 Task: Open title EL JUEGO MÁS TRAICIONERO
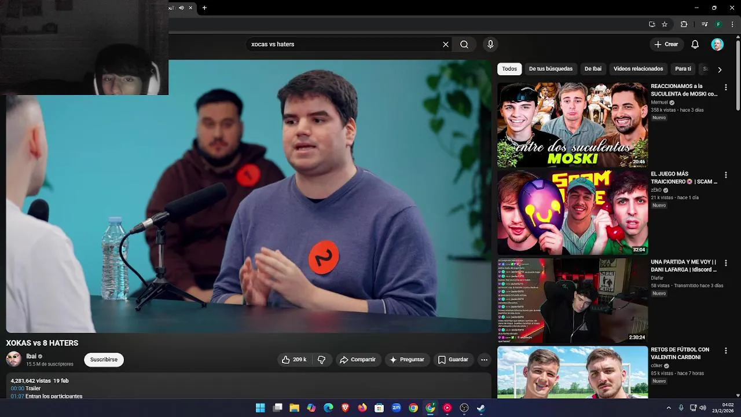[x=684, y=178]
